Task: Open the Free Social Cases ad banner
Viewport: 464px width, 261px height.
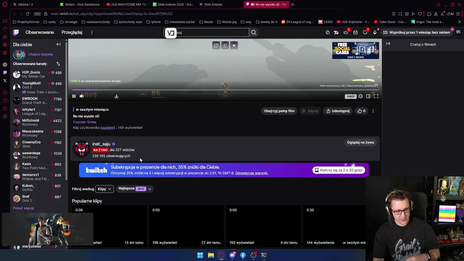Action: [356, 50]
